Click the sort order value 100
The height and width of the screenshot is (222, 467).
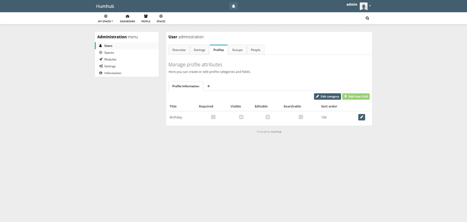click(324, 117)
